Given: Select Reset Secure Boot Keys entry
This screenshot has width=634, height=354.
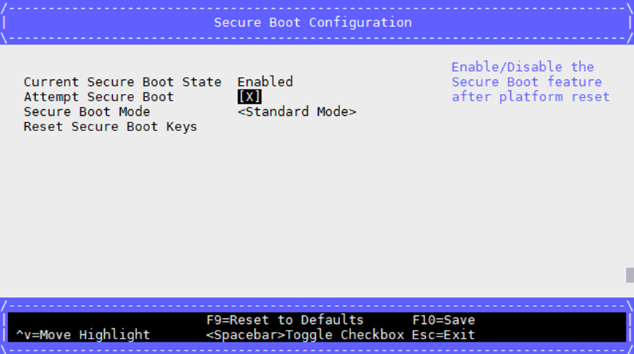Looking at the screenshot, I should click(x=111, y=127).
